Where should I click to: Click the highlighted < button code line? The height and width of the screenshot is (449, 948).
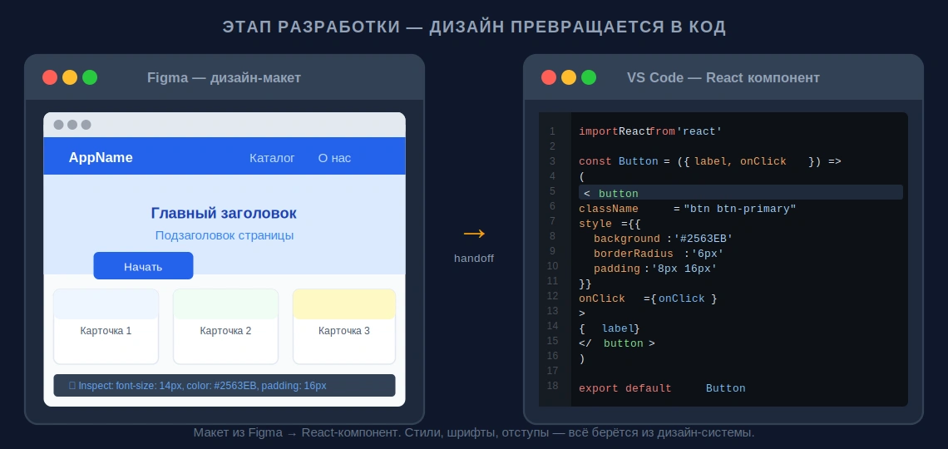[x=741, y=192]
